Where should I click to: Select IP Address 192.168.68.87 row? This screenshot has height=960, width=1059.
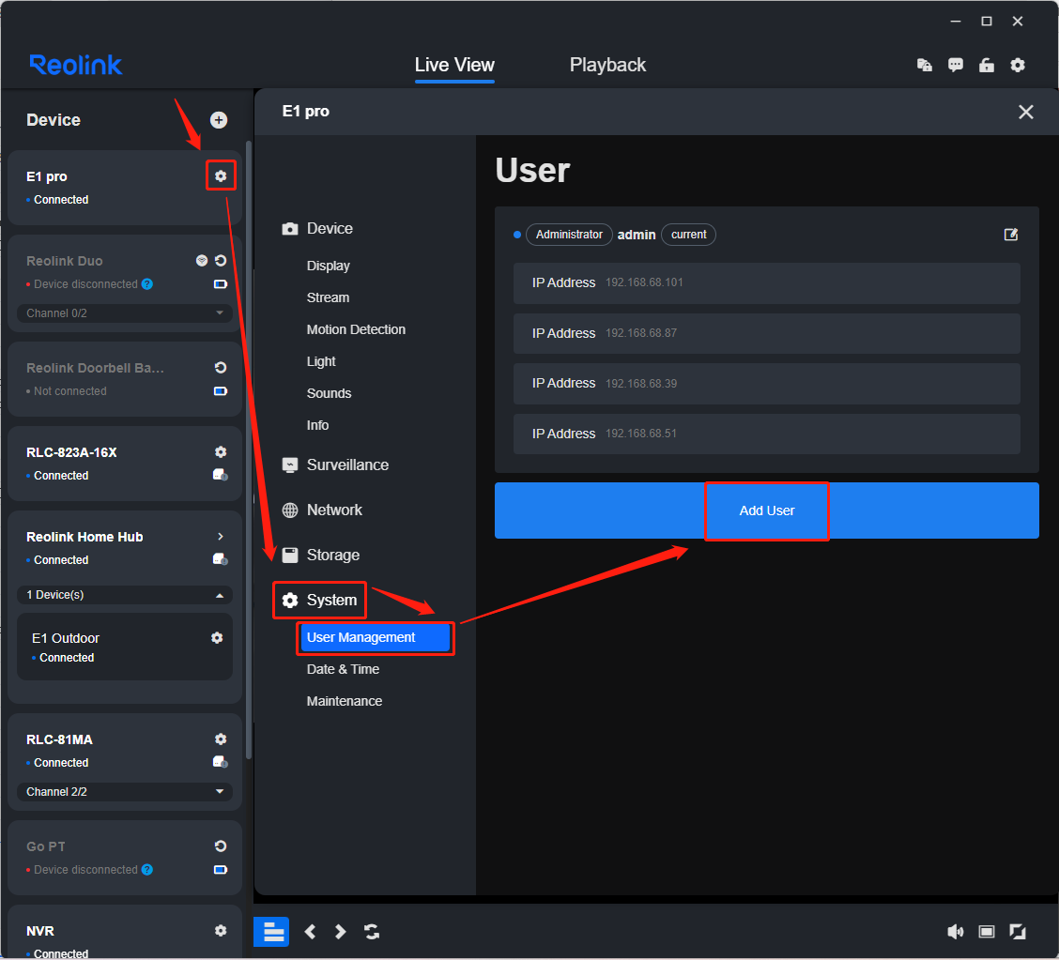(767, 333)
